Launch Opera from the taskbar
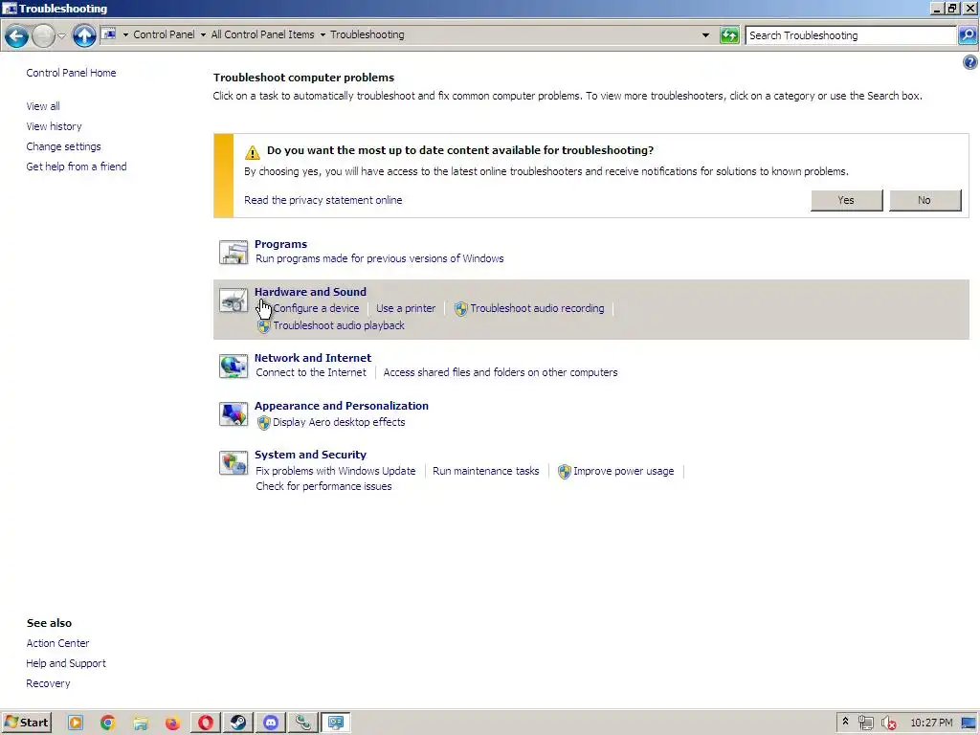This screenshot has height=735, width=980. pos(205,724)
